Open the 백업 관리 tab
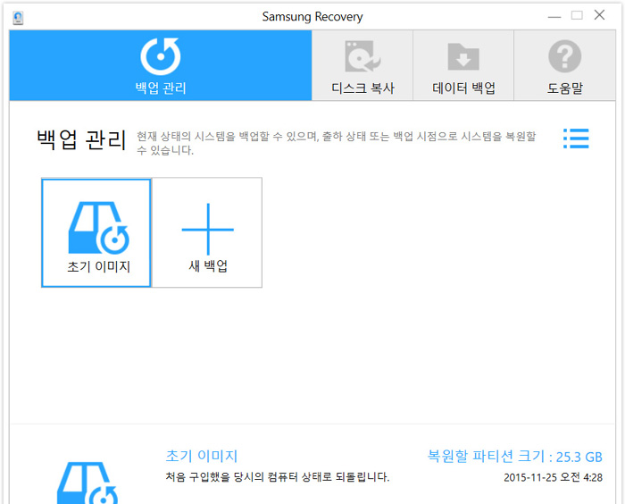 tap(161, 65)
